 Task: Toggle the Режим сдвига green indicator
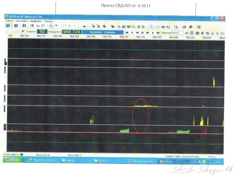tap(21, 155)
